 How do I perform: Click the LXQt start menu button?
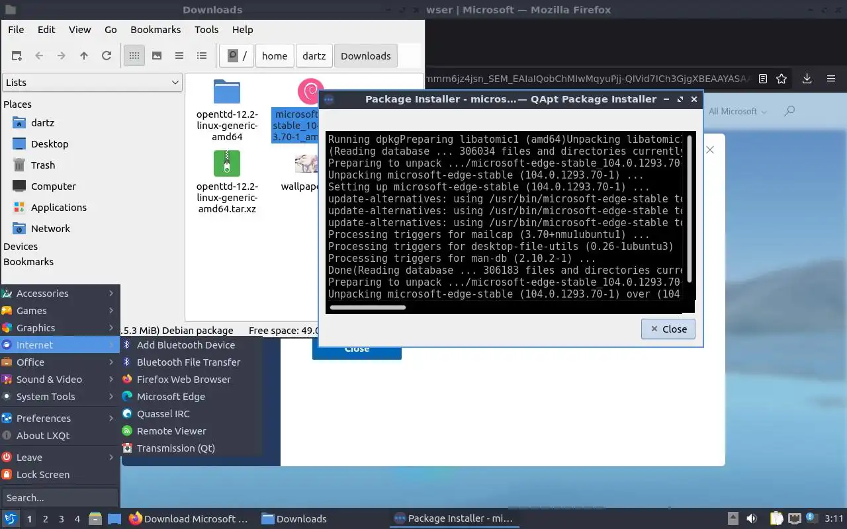point(11,519)
